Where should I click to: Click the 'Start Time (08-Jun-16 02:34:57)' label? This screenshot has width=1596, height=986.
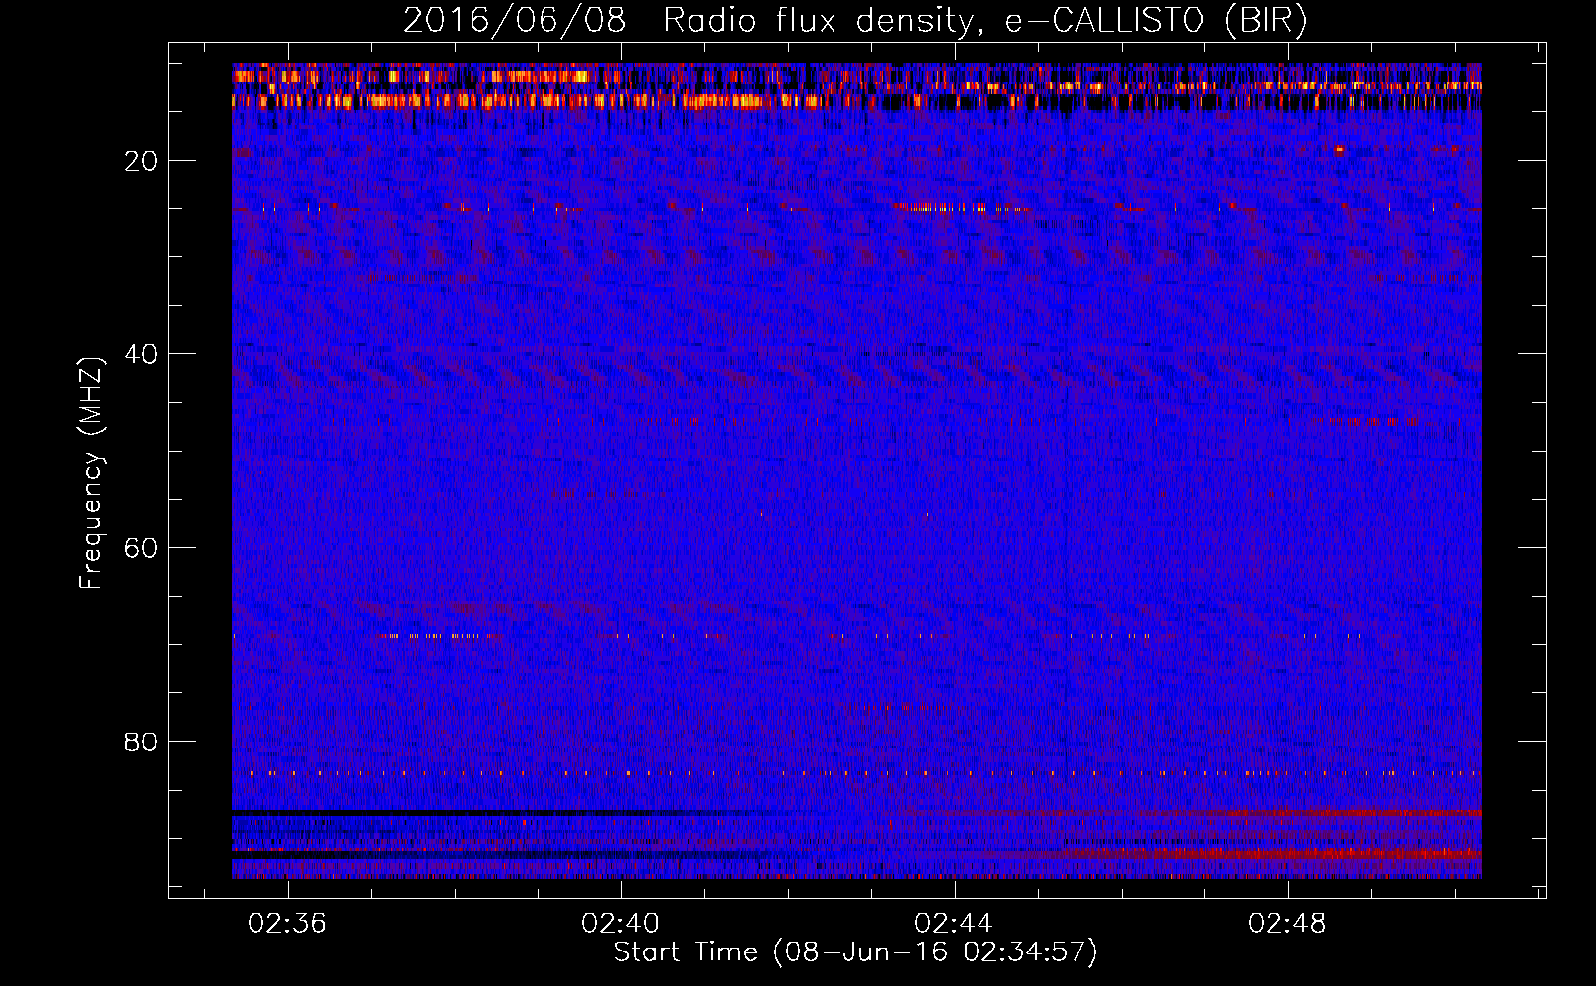[855, 952]
